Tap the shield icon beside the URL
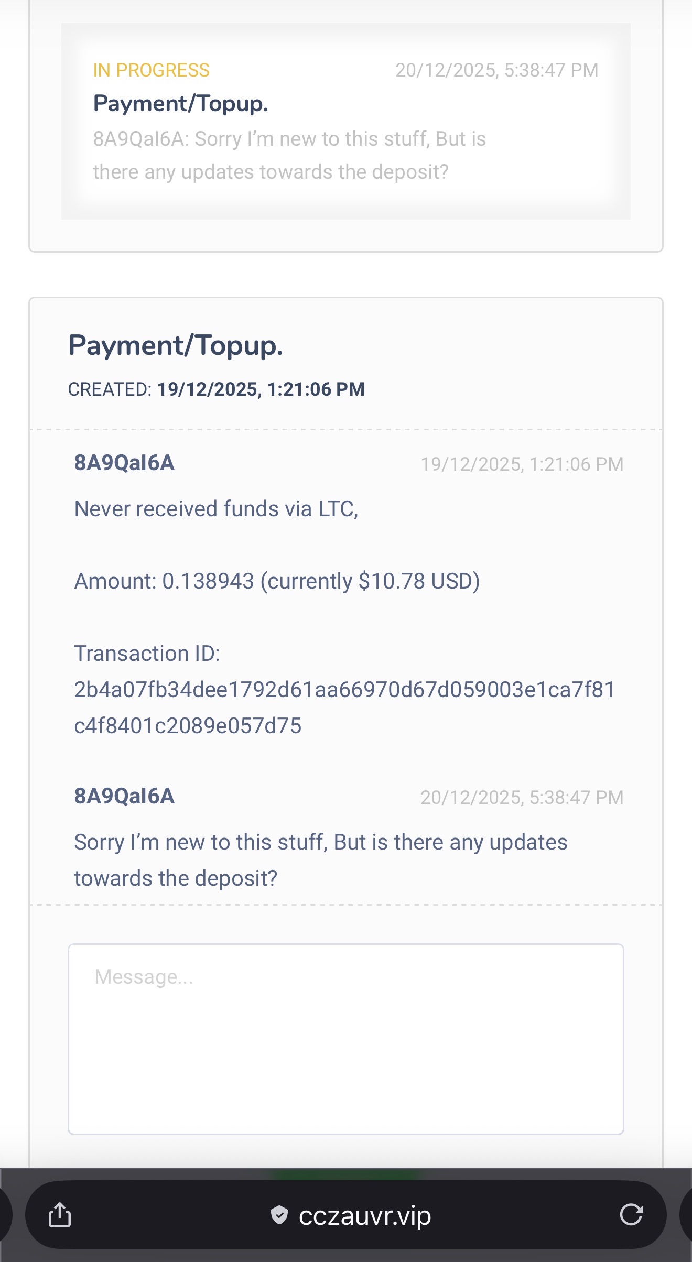The width and height of the screenshot is (692, 1262). (x=279, y=1214)
